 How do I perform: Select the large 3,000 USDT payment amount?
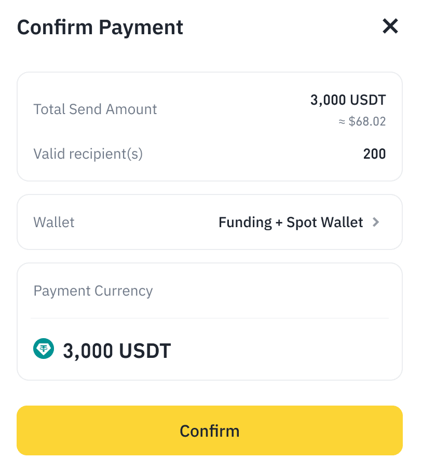click(x=117, y=351)
